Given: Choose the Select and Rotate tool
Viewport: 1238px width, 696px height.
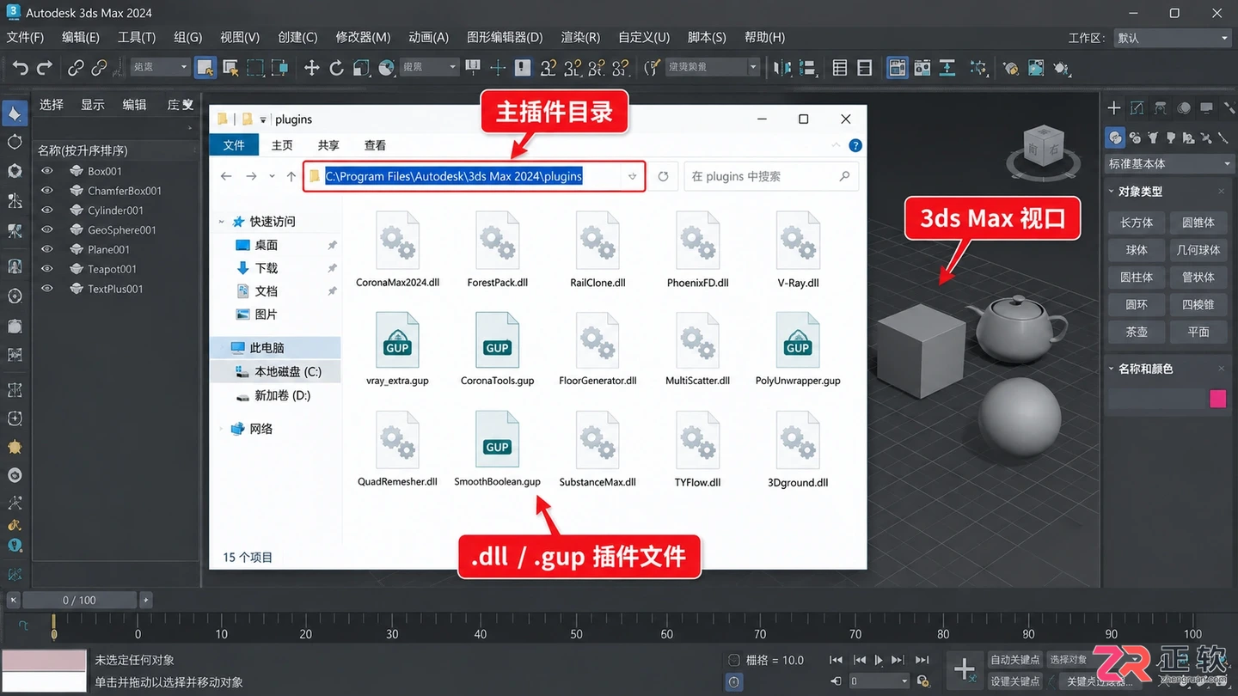Looking at the screenshot, I should (x=336, y=67).
